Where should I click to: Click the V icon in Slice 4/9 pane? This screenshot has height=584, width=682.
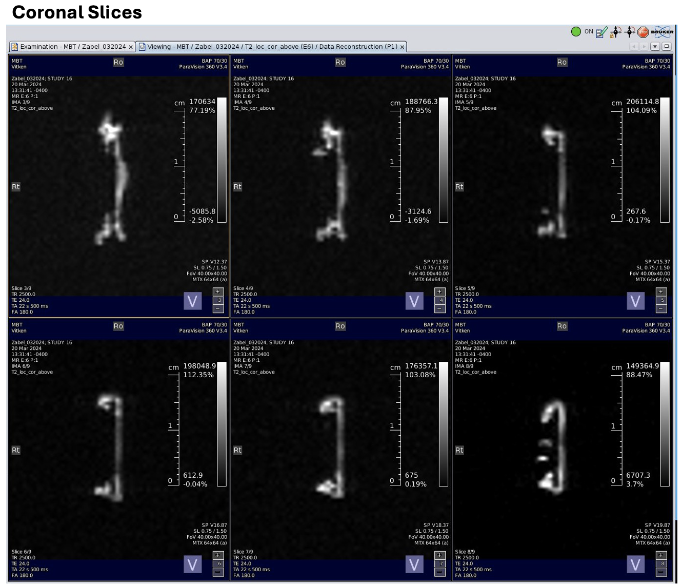tap(414, 301)
